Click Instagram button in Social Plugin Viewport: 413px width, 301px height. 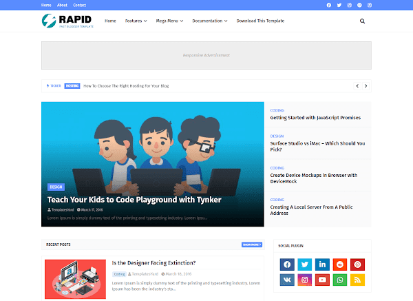[305, 280]
